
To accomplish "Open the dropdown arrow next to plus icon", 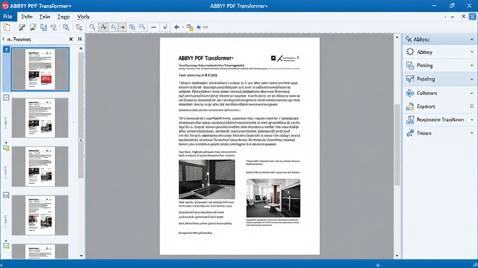I will tap(183, 27).
